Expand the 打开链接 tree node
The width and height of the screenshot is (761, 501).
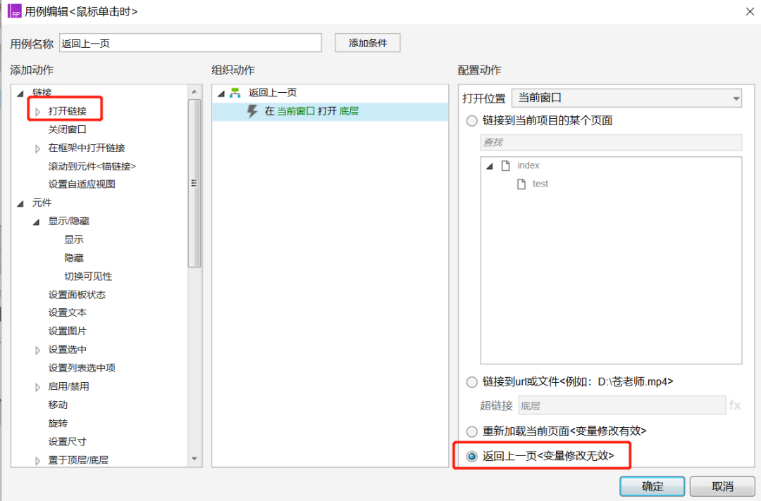click(38, 111)
